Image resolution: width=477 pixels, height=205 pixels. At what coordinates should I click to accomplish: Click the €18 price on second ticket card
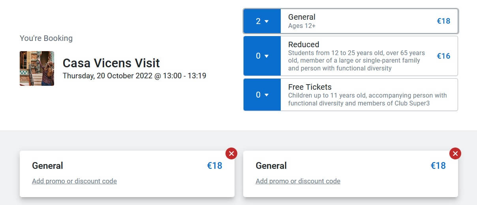(x=438, y=166)
